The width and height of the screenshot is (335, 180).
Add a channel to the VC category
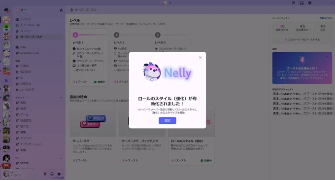tap(61, 158)
